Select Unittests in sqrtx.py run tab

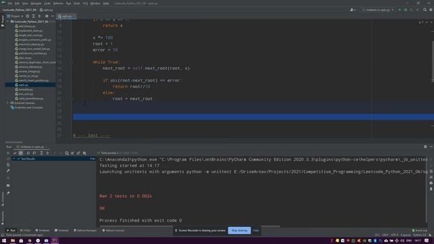32,147
